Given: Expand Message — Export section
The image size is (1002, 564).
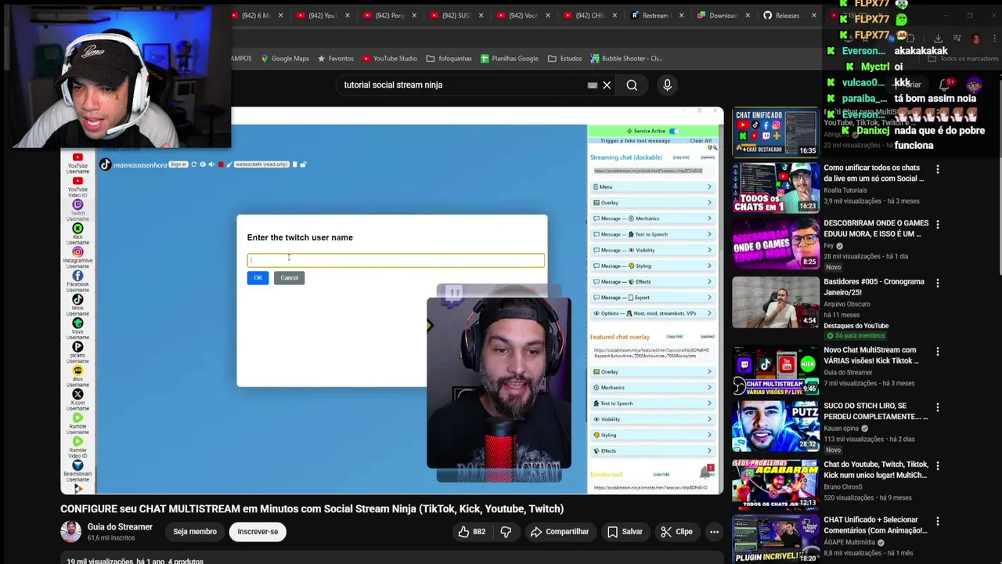Looking at the screenshot, I should click(652, 297).
